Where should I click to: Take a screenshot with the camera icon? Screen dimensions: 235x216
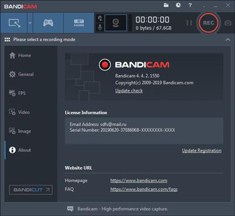(x=228, y=23)
